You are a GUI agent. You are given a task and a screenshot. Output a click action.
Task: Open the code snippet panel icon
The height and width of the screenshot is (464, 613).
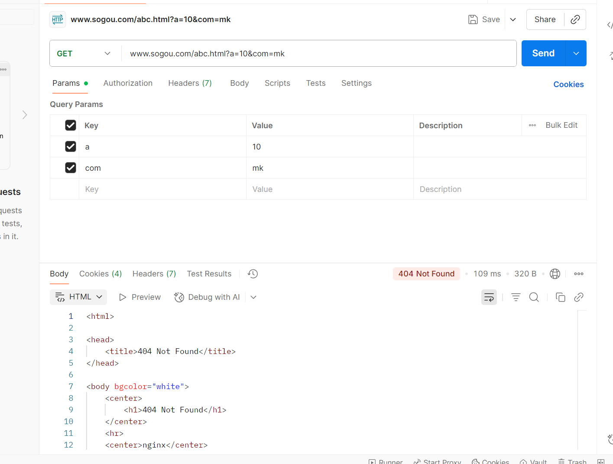pyautogui.click(x=610, y=25)
